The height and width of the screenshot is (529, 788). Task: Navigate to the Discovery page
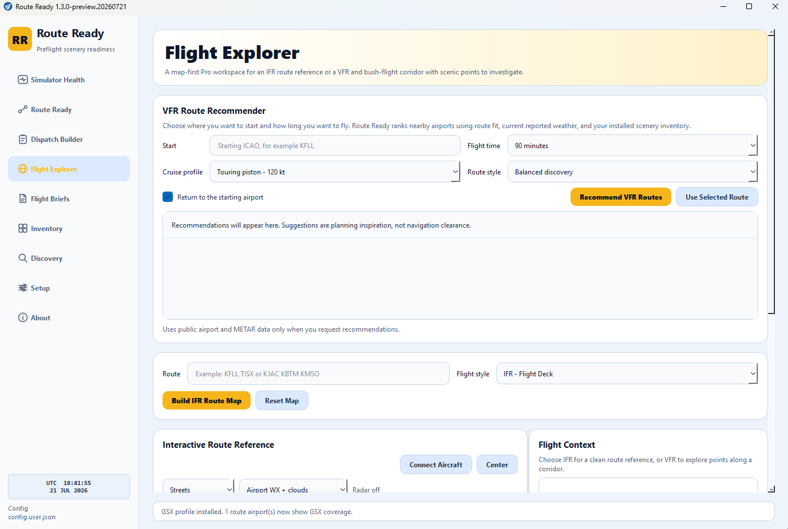(69, 258)
